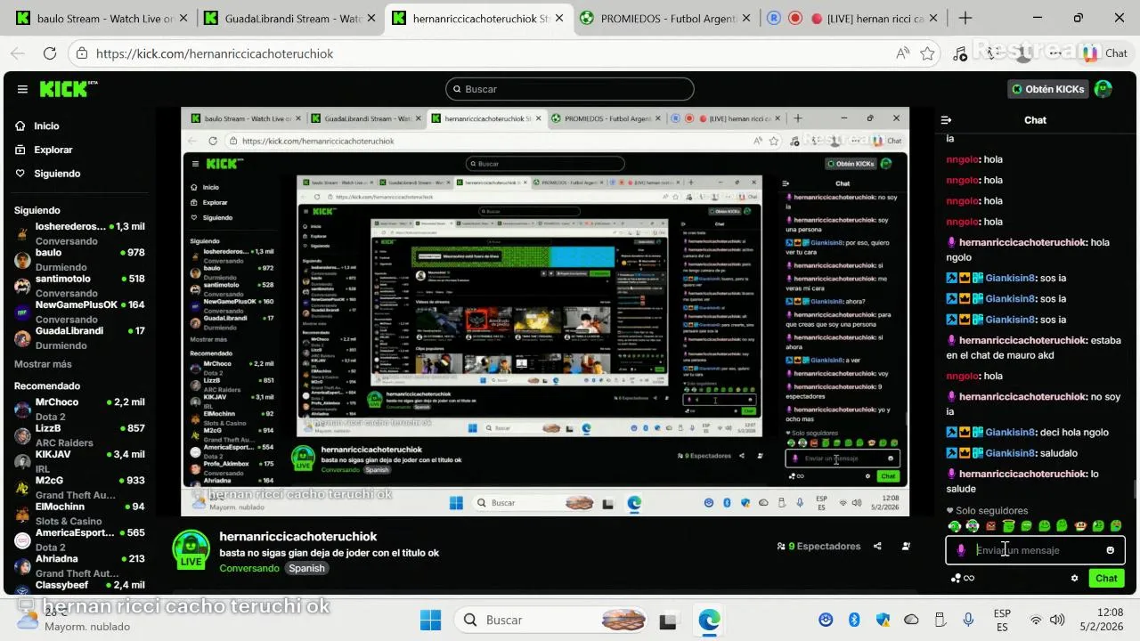Click the taskbar Buscar search box

point(550,620)
